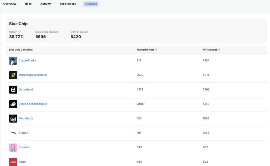Click the Blue Chip Collection column header
The image size is (270, 166).
(x=21, y=50)
